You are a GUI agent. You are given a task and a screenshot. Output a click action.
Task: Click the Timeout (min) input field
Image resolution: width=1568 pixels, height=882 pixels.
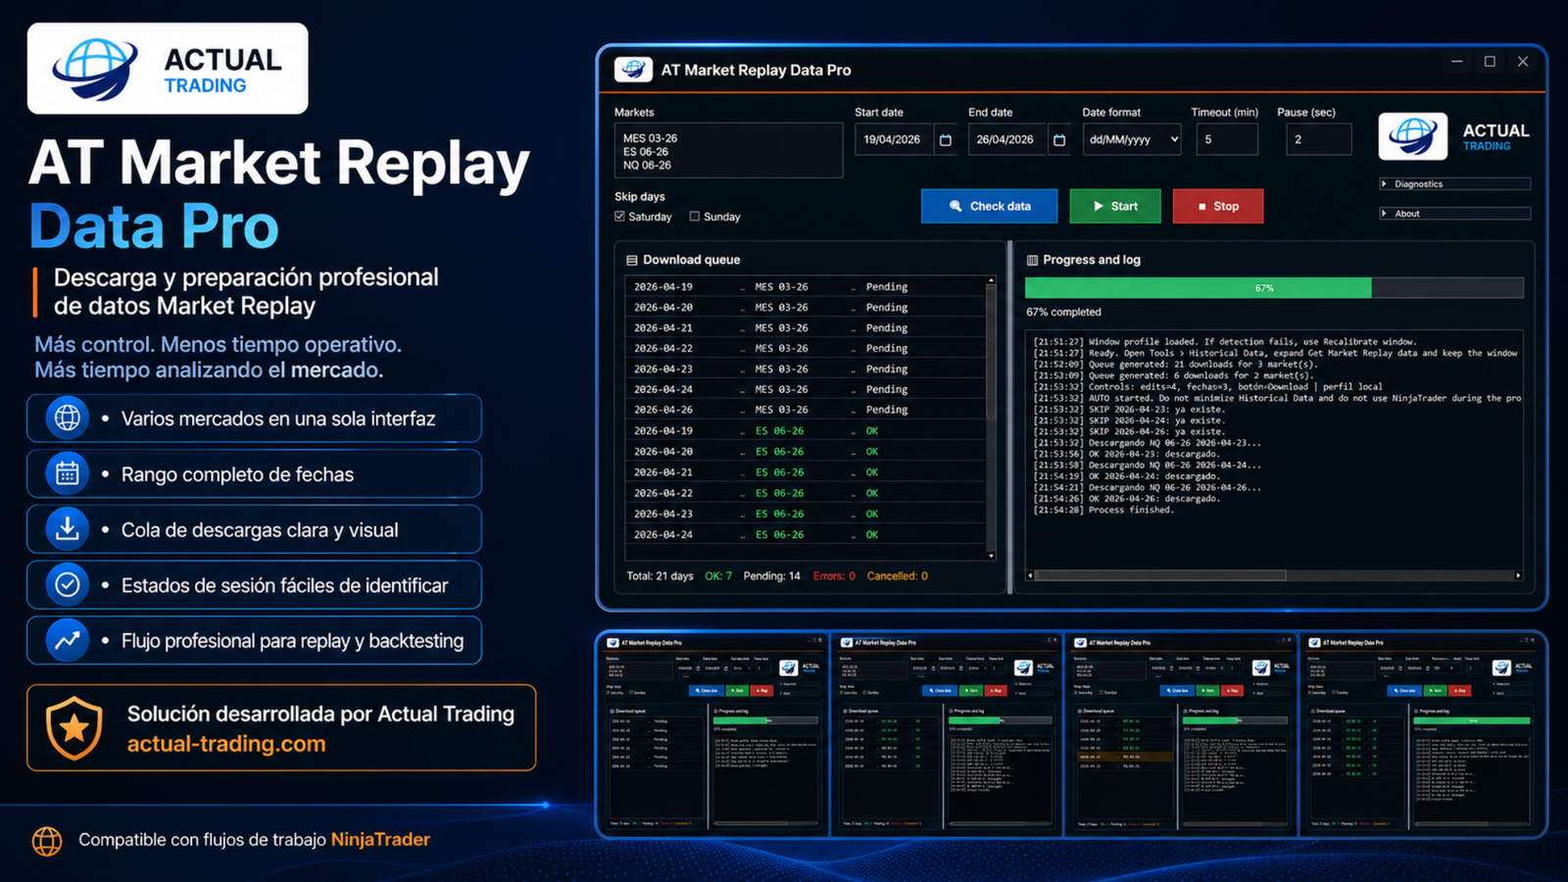(x=1227, y=139)
